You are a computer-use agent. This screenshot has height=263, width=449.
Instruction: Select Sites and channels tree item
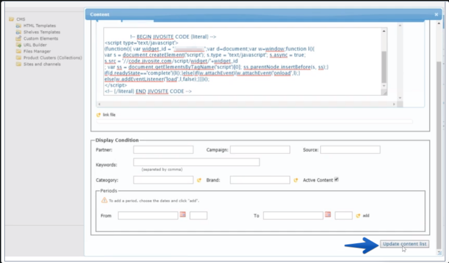[42, 64]
